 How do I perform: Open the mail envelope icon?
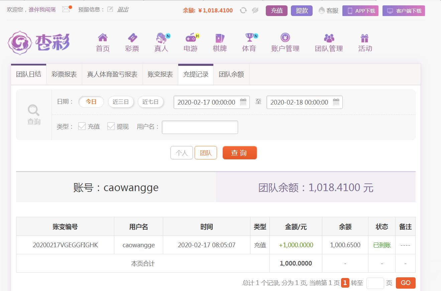point(66,9)
